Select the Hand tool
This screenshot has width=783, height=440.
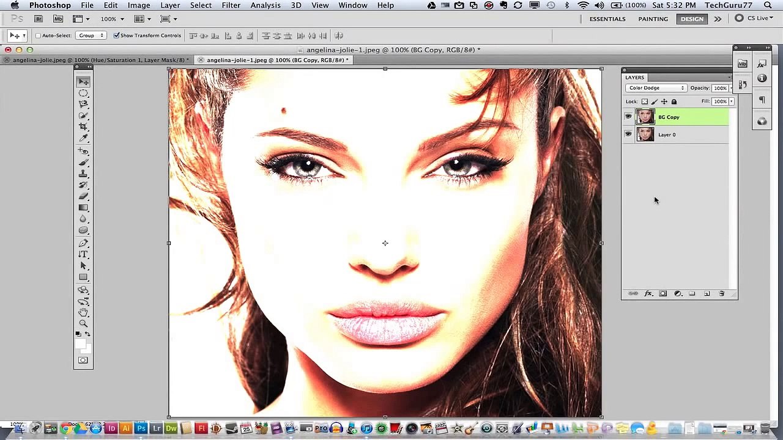point(83,312)
